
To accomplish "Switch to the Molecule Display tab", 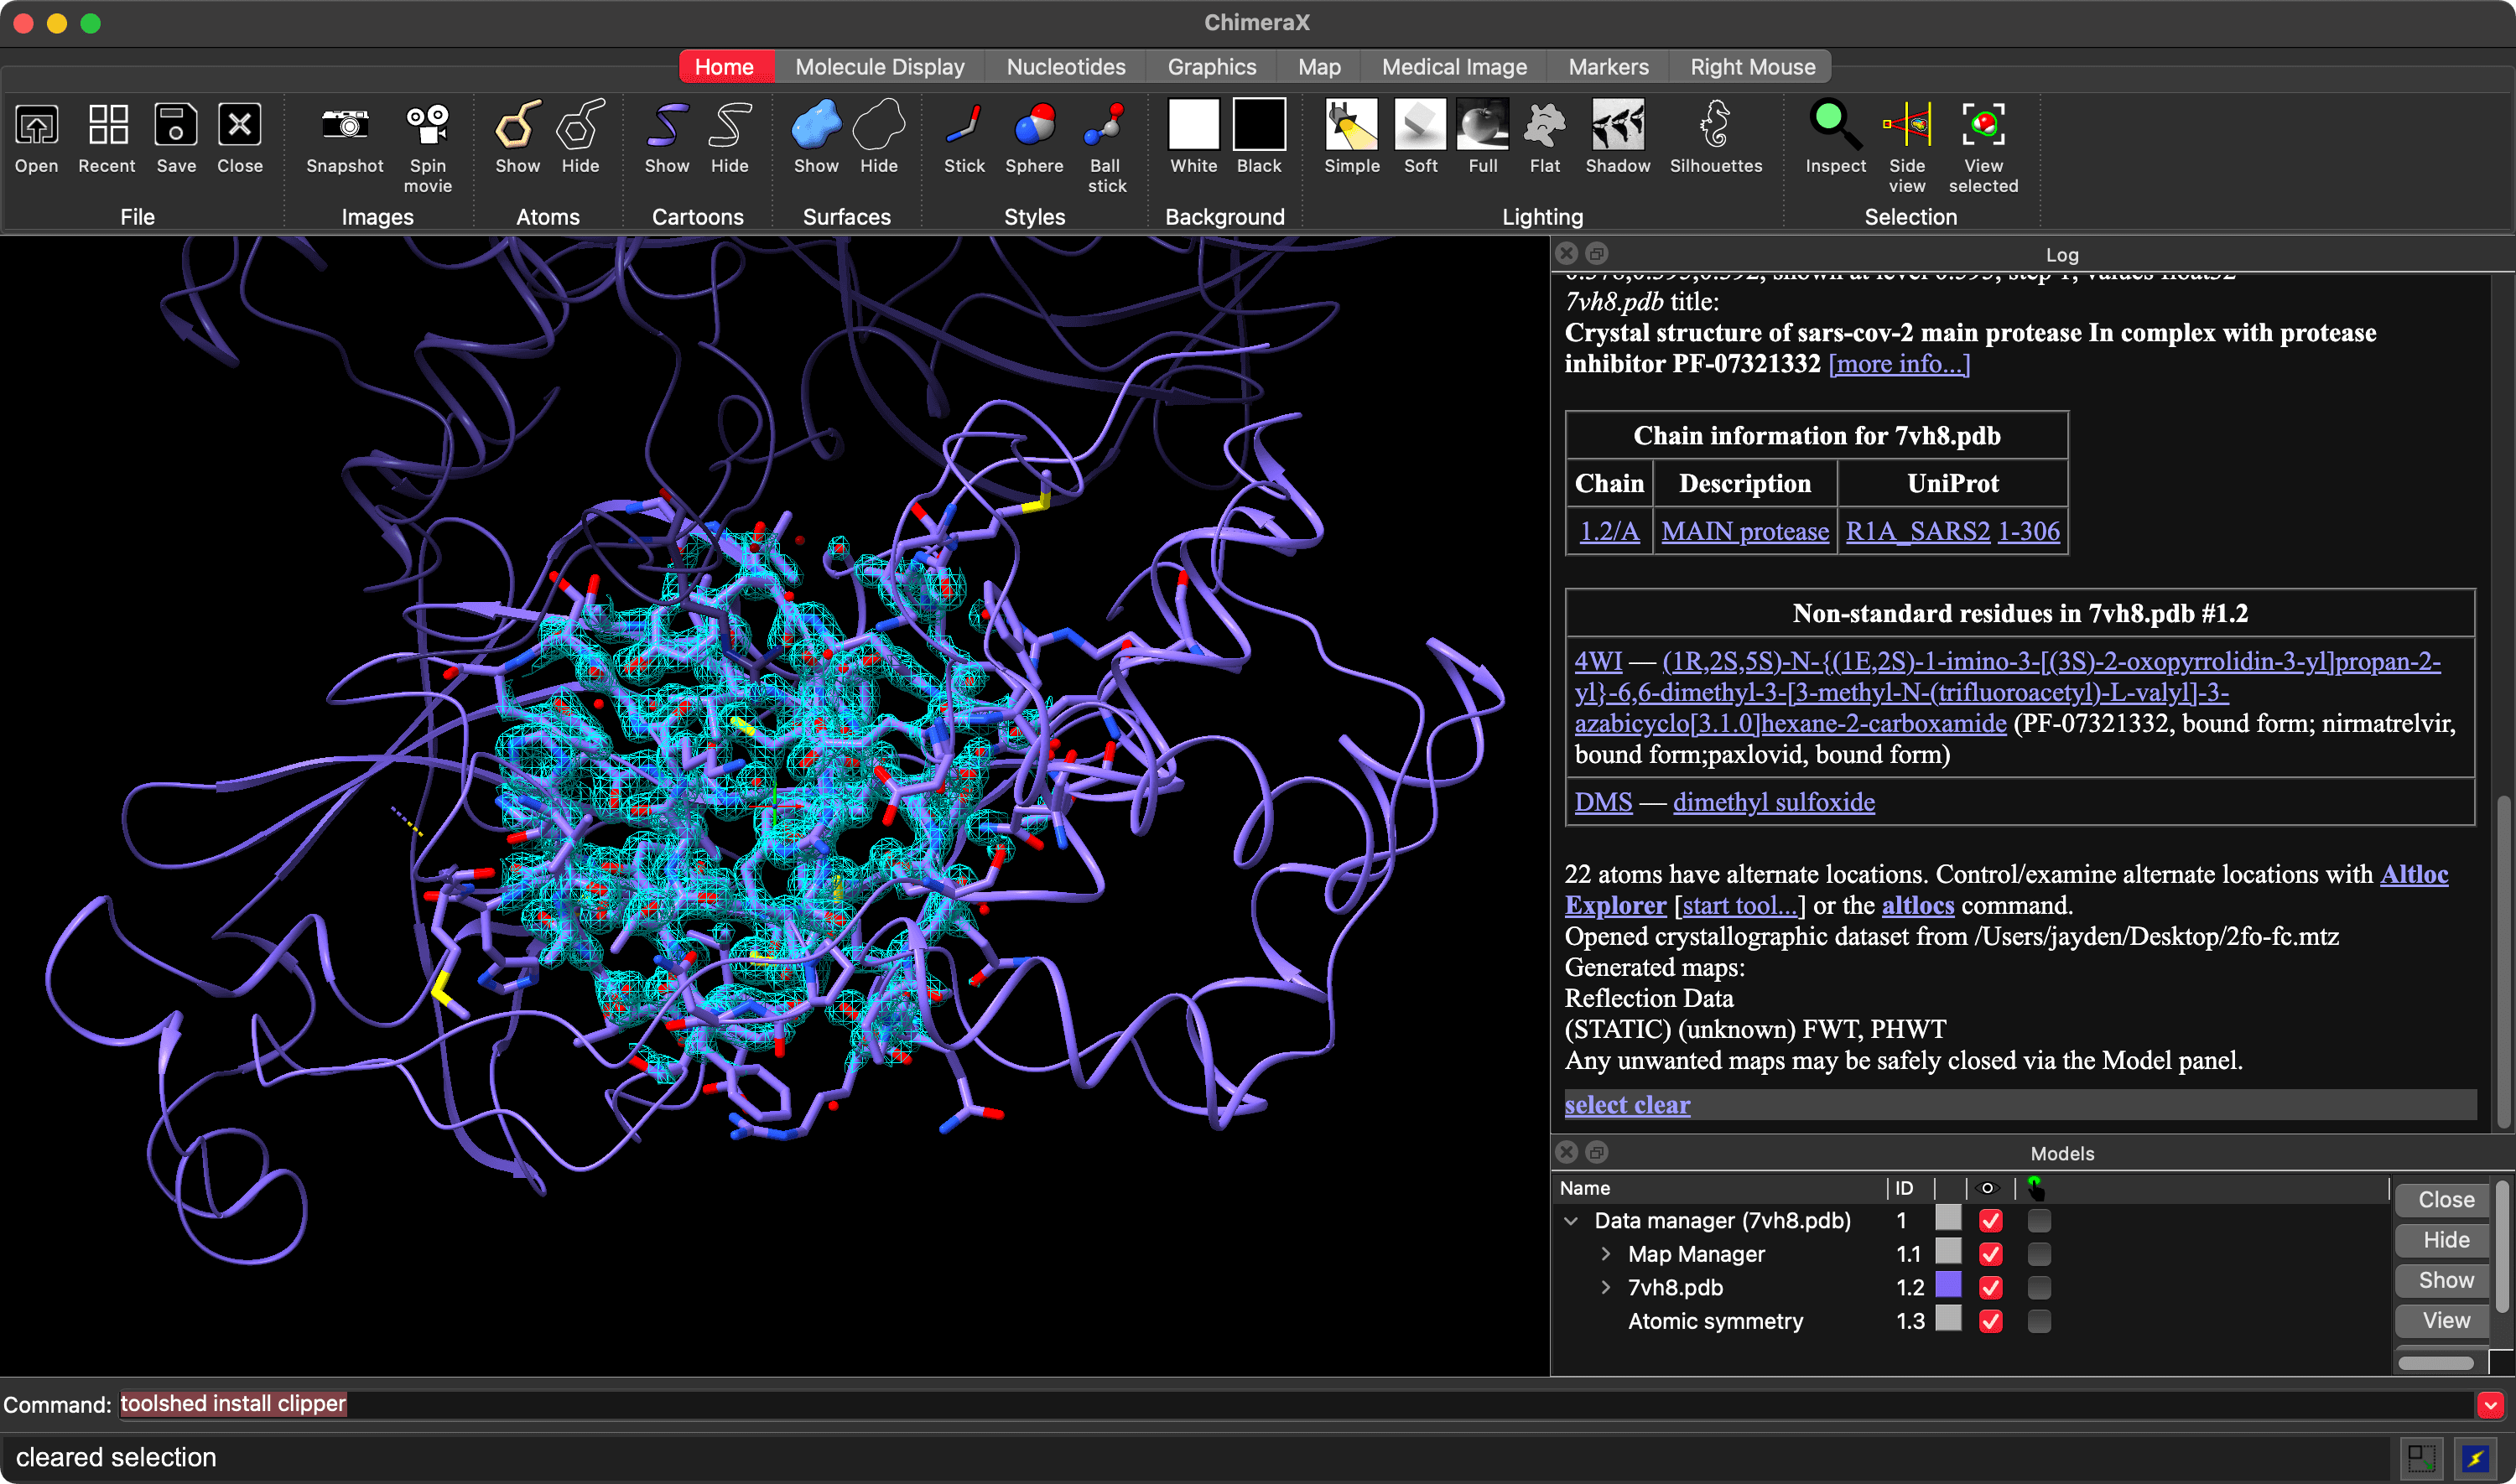I will click(879, 67).
